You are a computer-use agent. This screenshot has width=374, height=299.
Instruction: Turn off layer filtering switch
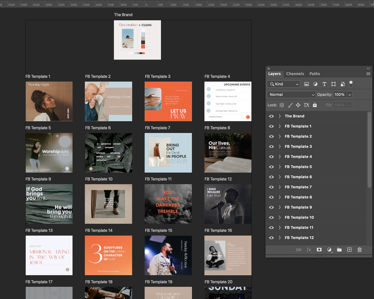[351, 84]
